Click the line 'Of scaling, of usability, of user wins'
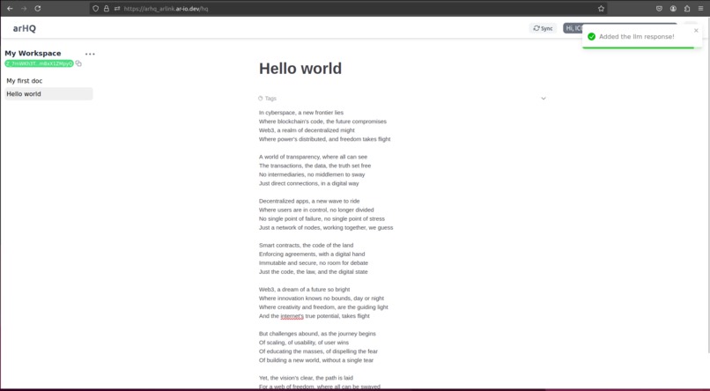The width and height of the screenshot is (710, 391). coord(304,342)
